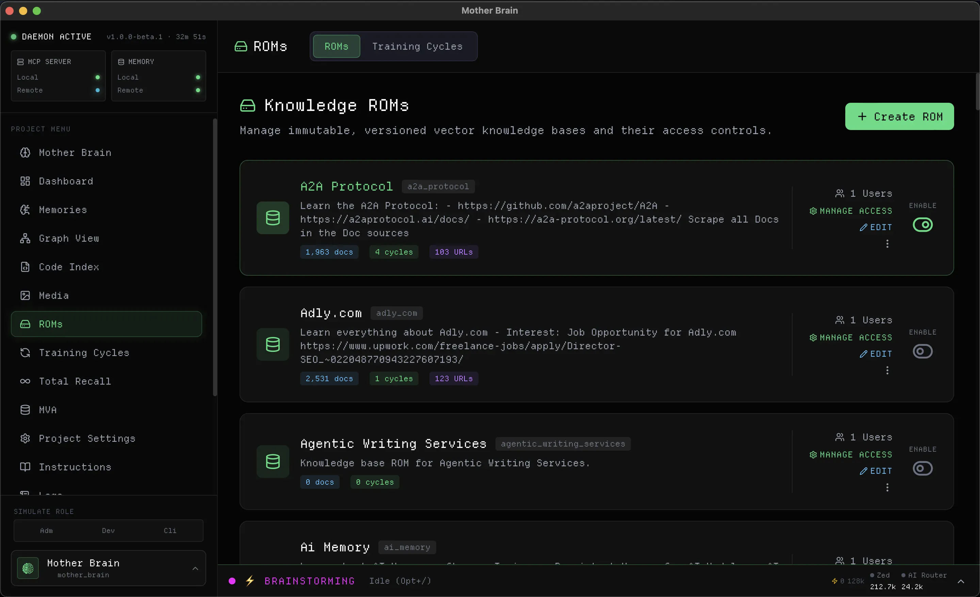Click Manage Access for Adly.com
This screenshot has height=597, width=980.
click(851, 337)
